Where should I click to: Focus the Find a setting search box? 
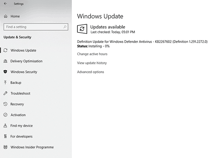(33, 27)
